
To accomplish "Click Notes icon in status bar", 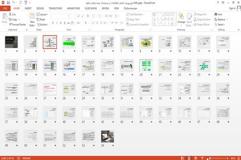I will click(182, 158).
